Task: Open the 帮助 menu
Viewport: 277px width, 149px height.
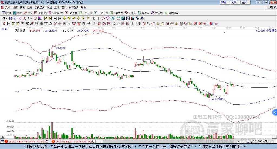Action: coord(83,7)
